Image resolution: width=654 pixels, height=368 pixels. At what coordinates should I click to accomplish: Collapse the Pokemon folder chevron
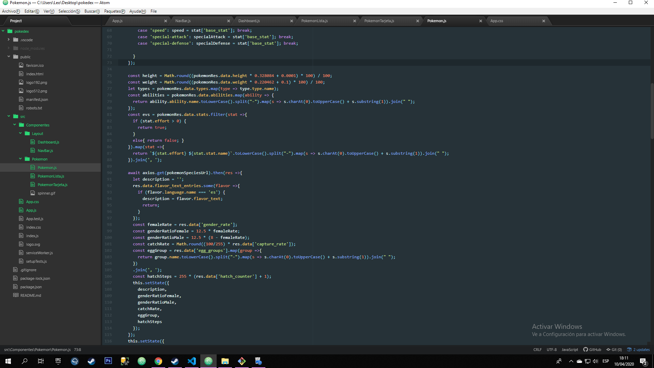click(x=20, y=159)
